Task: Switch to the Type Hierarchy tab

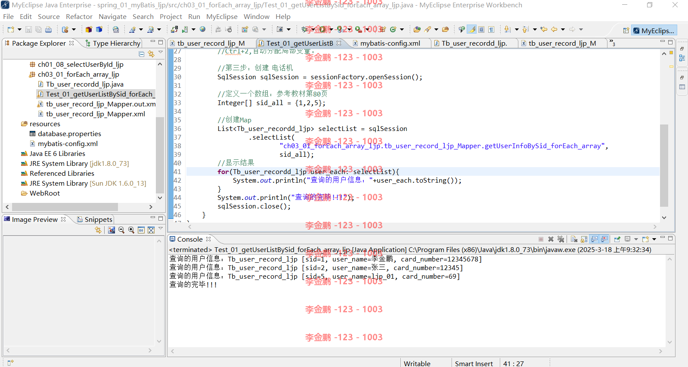Action: [x=113, y=43]
